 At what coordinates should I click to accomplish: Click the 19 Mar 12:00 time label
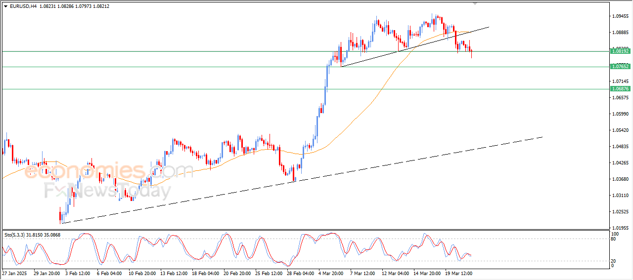click(x=459, y=273)
